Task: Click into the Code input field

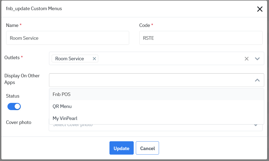Action: tap(201, 38)
